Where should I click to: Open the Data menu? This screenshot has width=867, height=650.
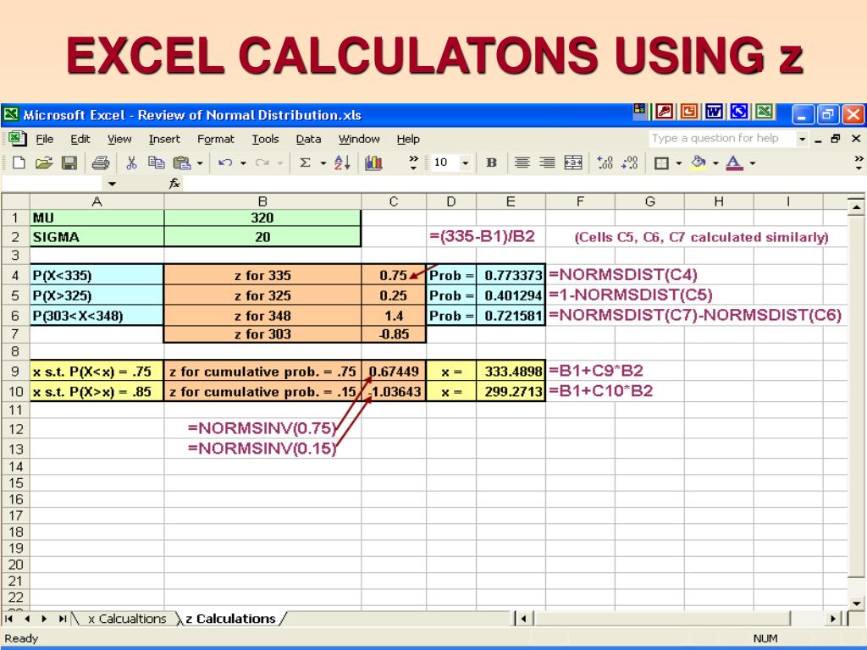point(308,140)
